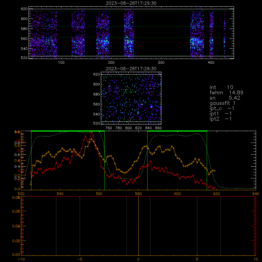Screen dimensions: 262x262
Task: Select the 'sn 5.42' readout
Action: pyautogui.click(x=225, y=98)
